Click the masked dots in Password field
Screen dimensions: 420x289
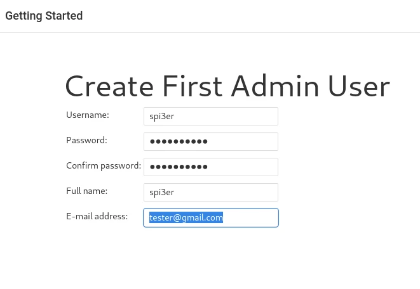[178, 141]
